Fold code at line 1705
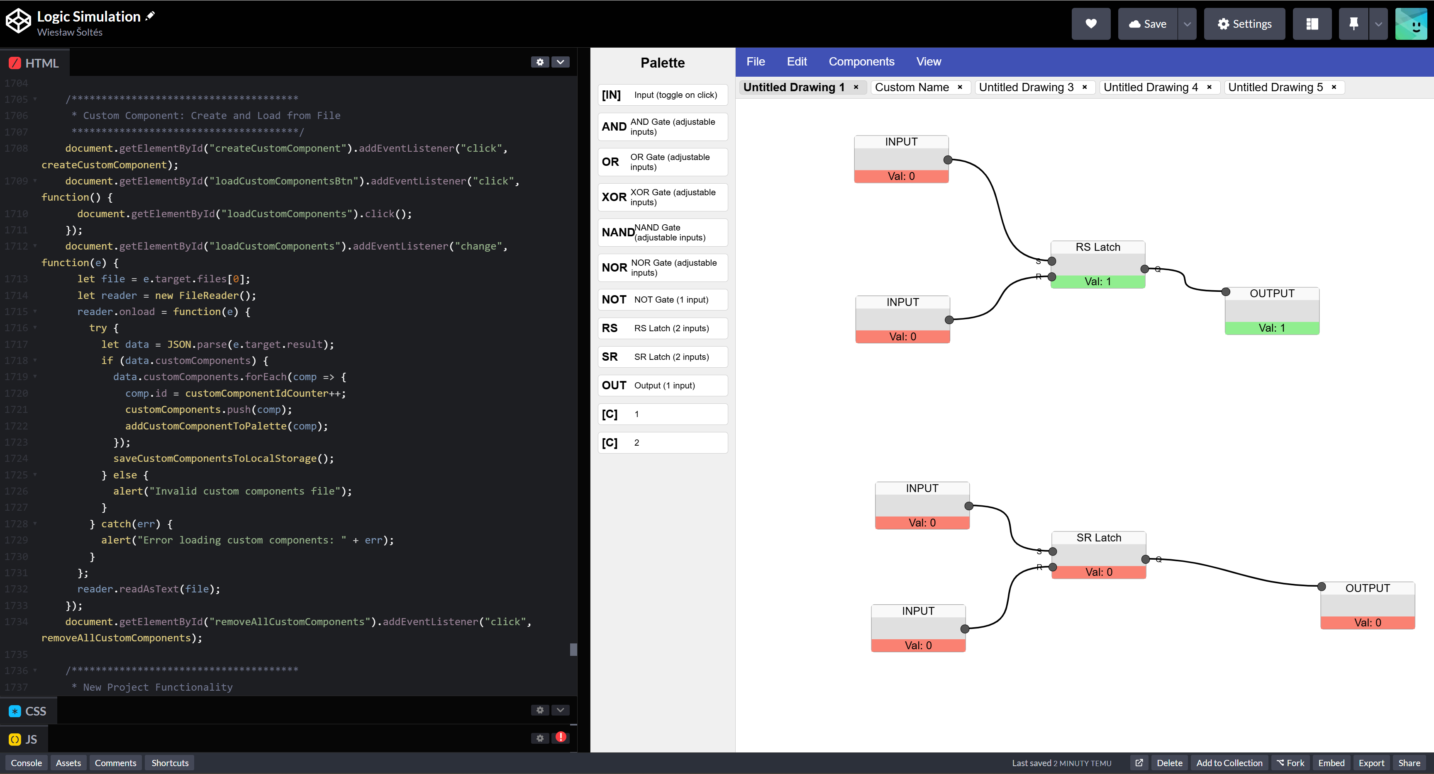The image size is (1434, 774). click(35, 99)
